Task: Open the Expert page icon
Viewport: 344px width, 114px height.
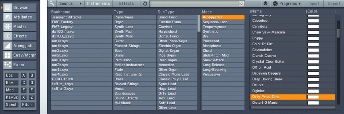Action: coord(8,65)
